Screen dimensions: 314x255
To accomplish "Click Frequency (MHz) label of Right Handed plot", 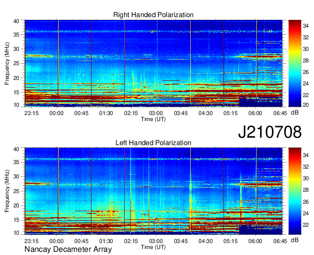I will pyautogui.click(x=7, y=63).
